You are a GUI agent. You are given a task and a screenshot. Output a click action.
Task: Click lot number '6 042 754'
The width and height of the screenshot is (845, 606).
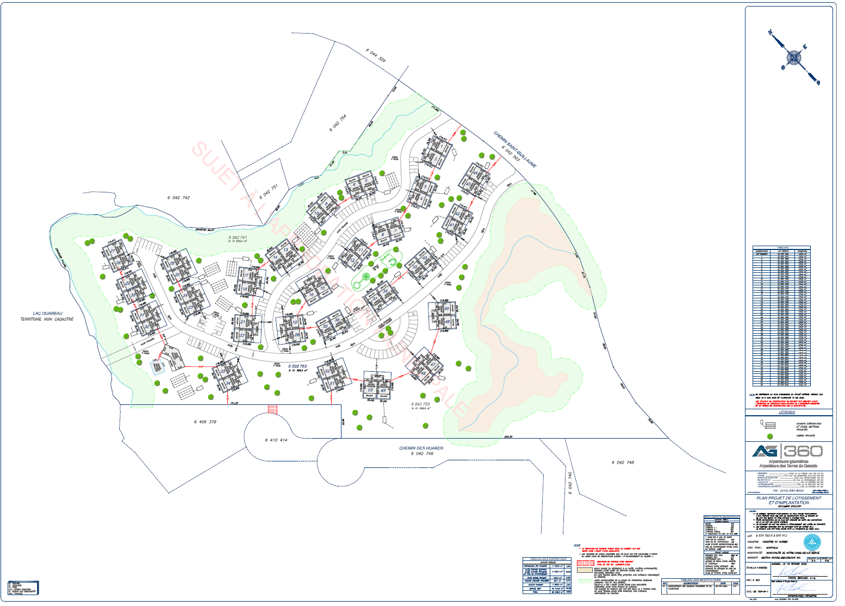click(338, 123)
